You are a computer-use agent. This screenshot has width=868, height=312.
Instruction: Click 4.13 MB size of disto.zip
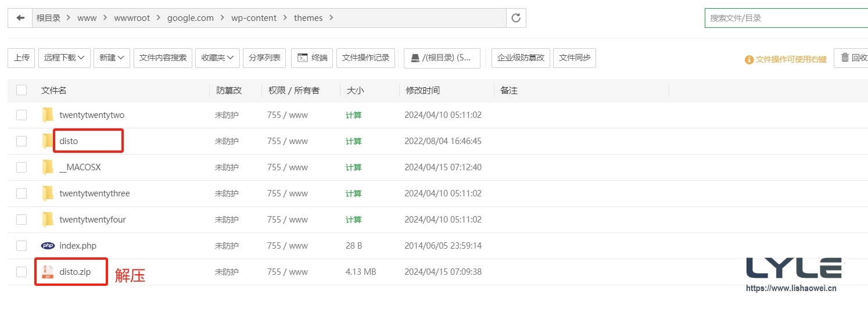point(361,272)
